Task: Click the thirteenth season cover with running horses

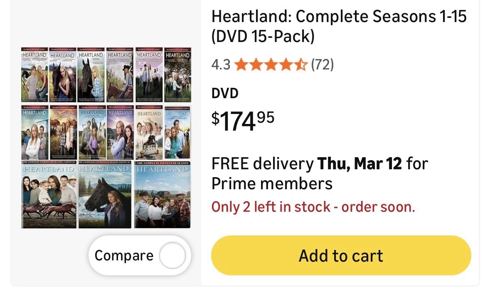Action: pyautogui.click(x=49, y=195)
